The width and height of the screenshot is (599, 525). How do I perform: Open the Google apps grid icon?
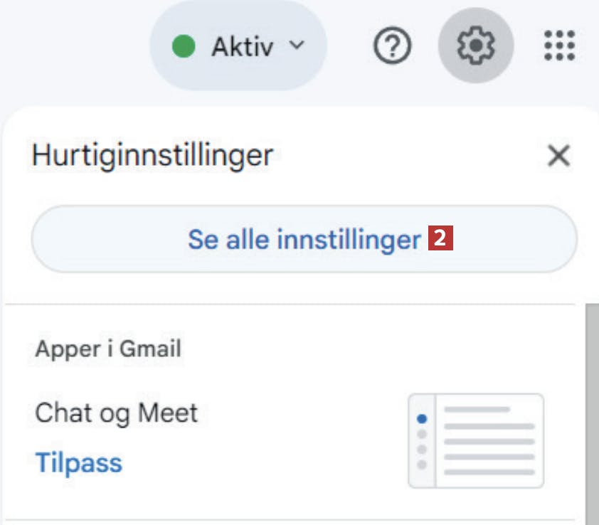pos(559,46)
